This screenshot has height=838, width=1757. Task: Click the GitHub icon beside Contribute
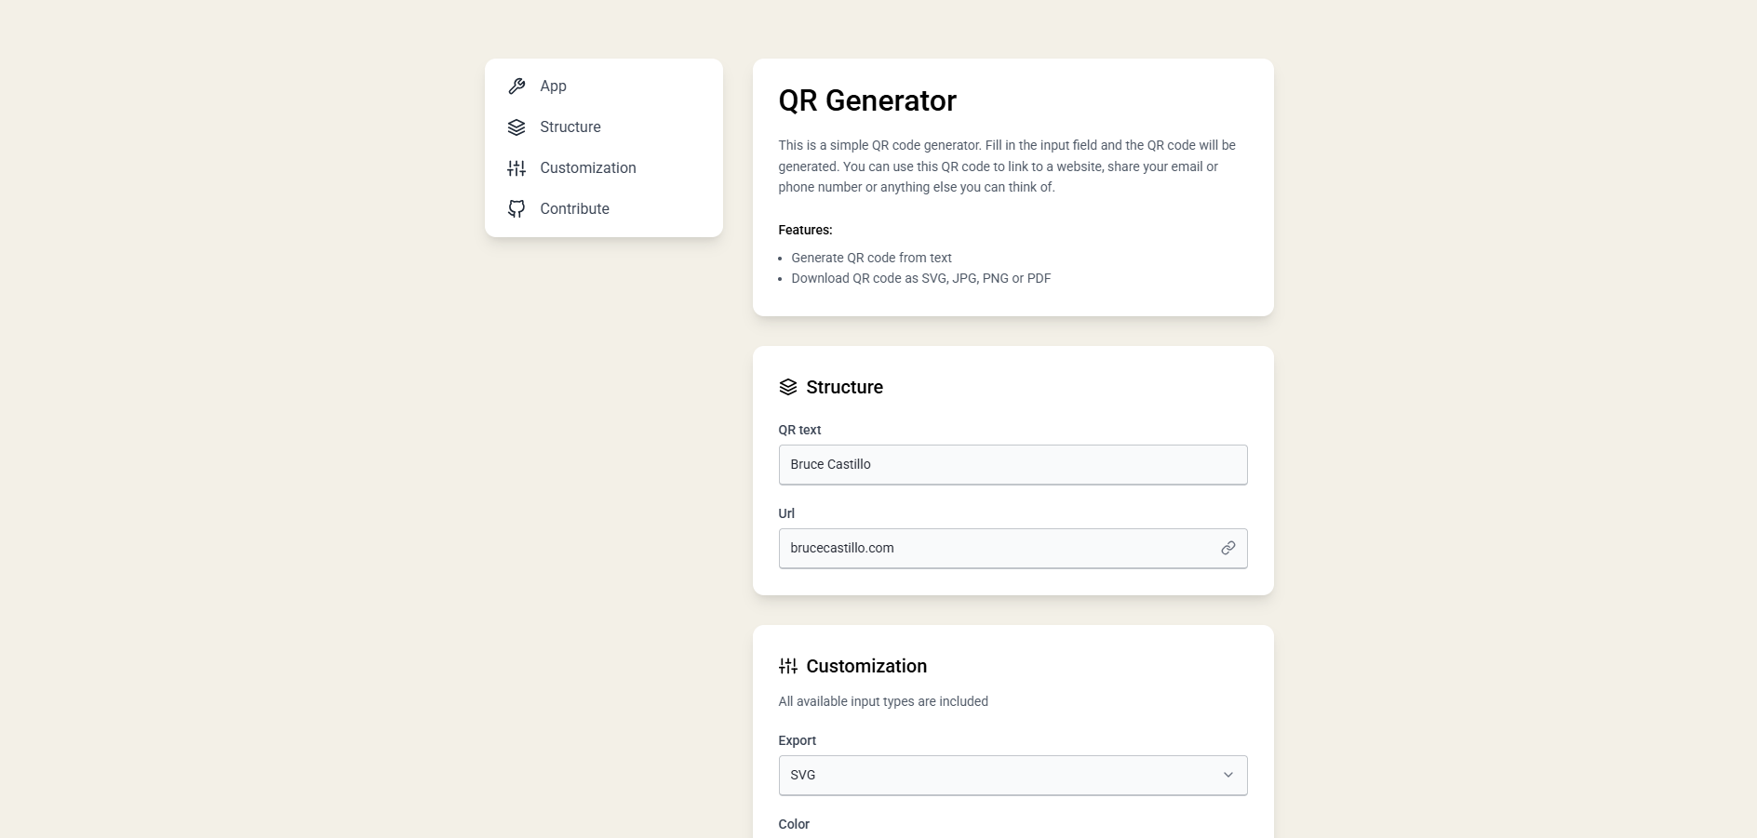[x=516, y=209]
